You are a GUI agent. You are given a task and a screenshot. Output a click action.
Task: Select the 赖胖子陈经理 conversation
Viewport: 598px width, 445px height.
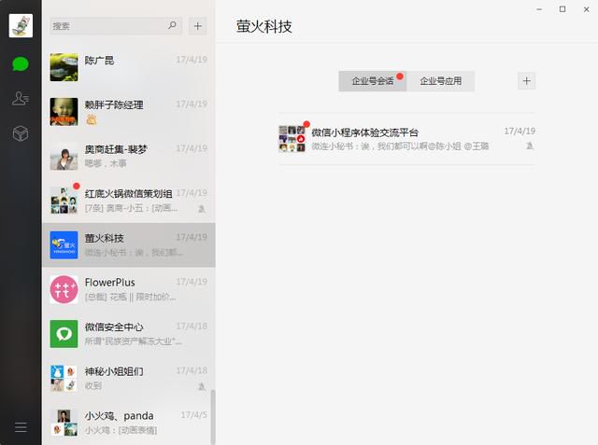[129, 112]
